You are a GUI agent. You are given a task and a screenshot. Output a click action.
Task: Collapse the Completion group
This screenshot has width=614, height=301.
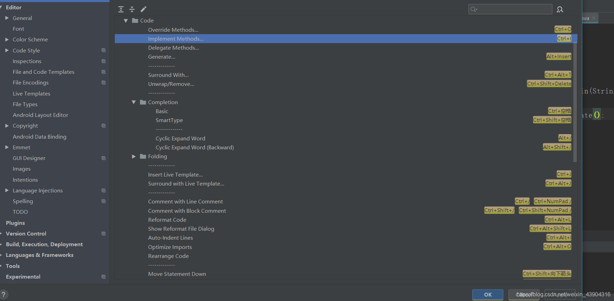click(134, 102)
